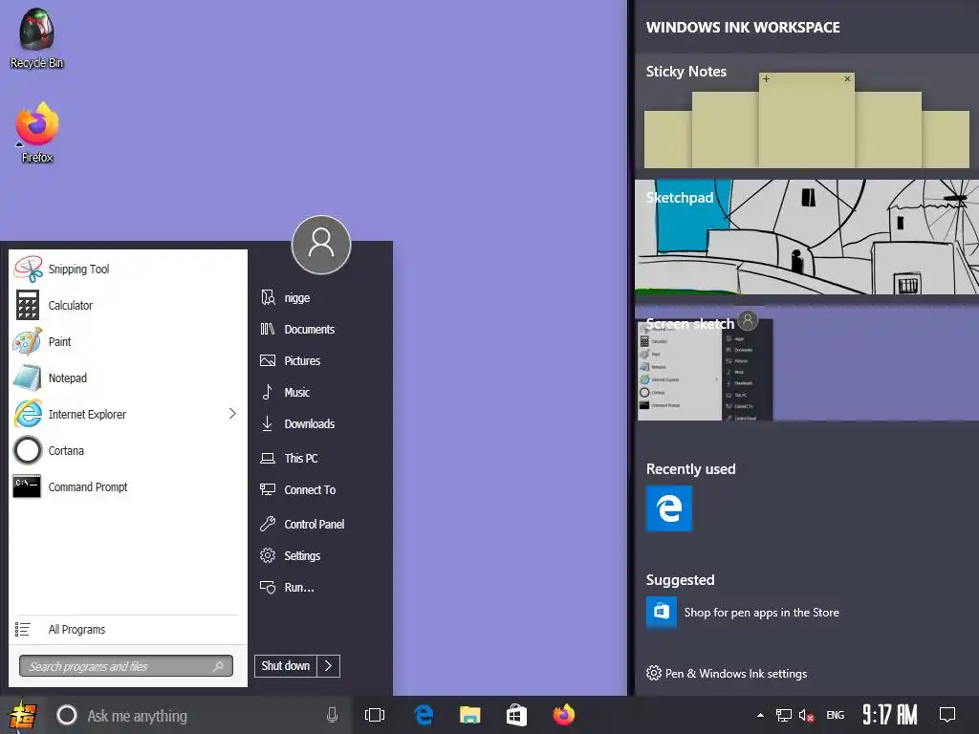This screenshot has height=734, width=979.
Task: Show hidden system tray icons
Action: [x=760, y=715]
